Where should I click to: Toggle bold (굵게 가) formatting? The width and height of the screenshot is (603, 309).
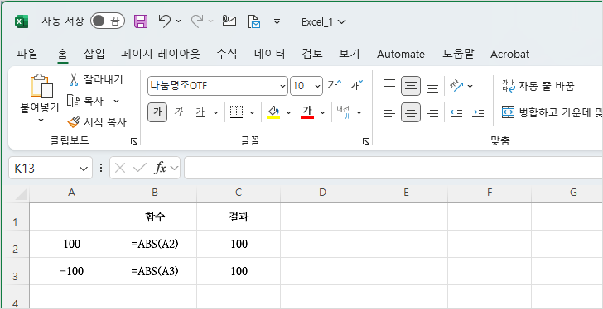point(157,112)
